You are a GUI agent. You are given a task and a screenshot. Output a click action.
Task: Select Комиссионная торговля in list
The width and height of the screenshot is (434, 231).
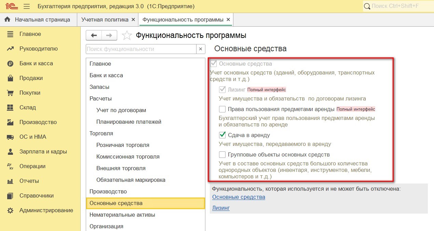point(146,157)
